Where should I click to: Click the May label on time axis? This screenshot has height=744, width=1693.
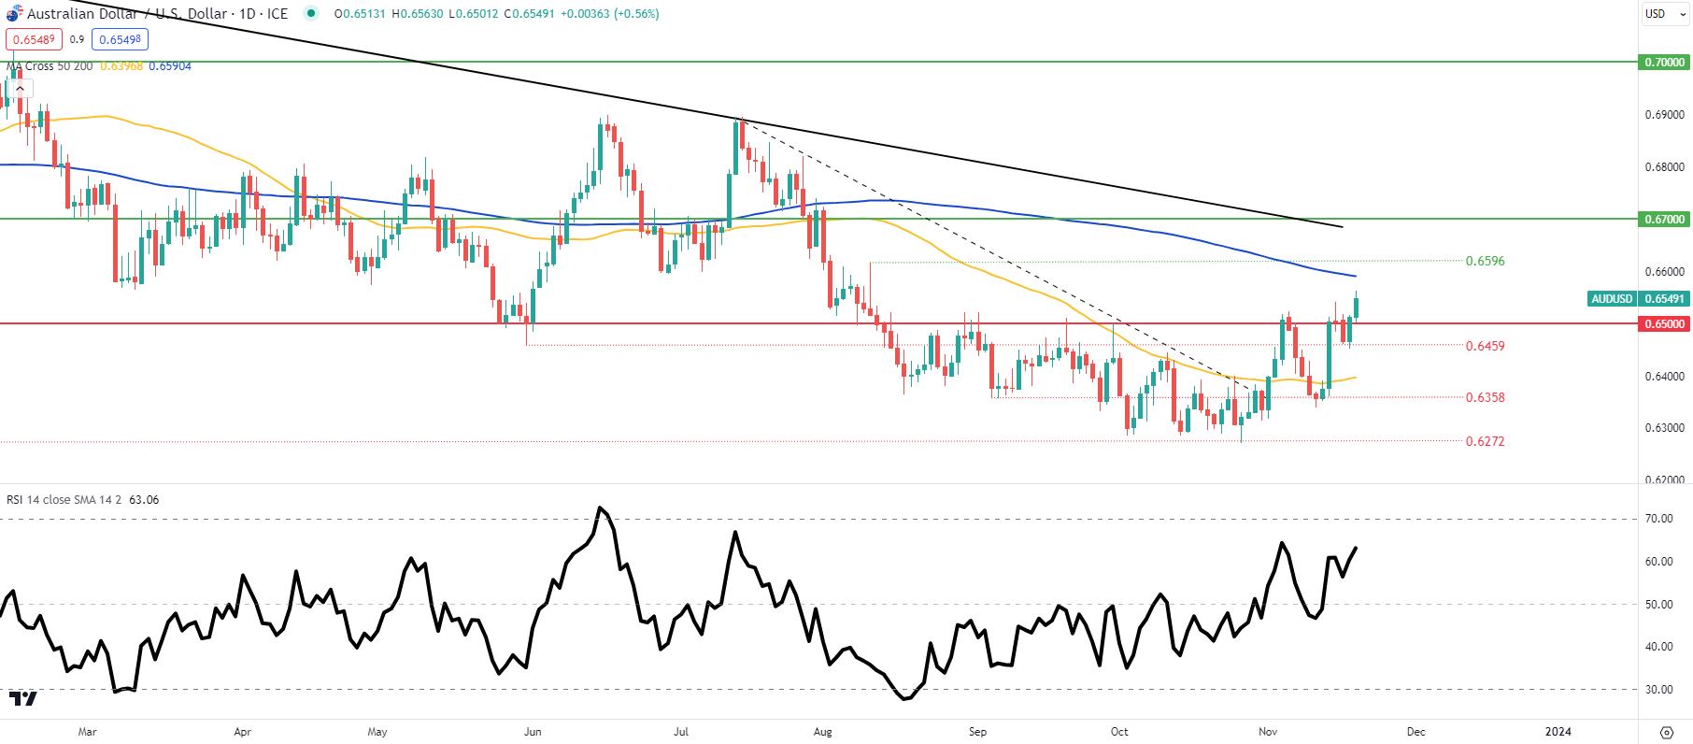[377, 732]
